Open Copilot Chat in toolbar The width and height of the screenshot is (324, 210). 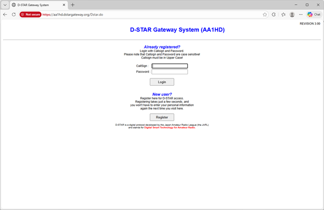(x=314, y=15)
